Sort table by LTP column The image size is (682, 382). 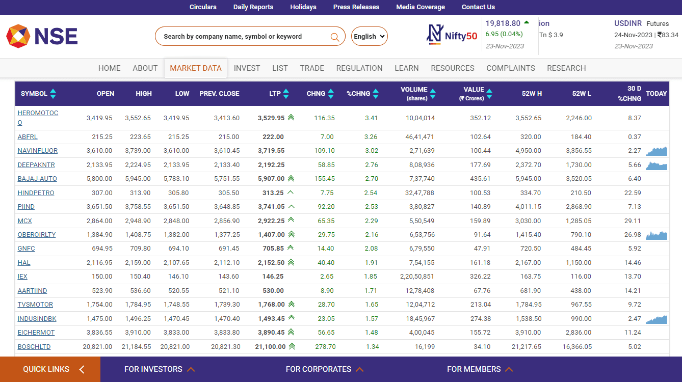(x=286, y=93)
